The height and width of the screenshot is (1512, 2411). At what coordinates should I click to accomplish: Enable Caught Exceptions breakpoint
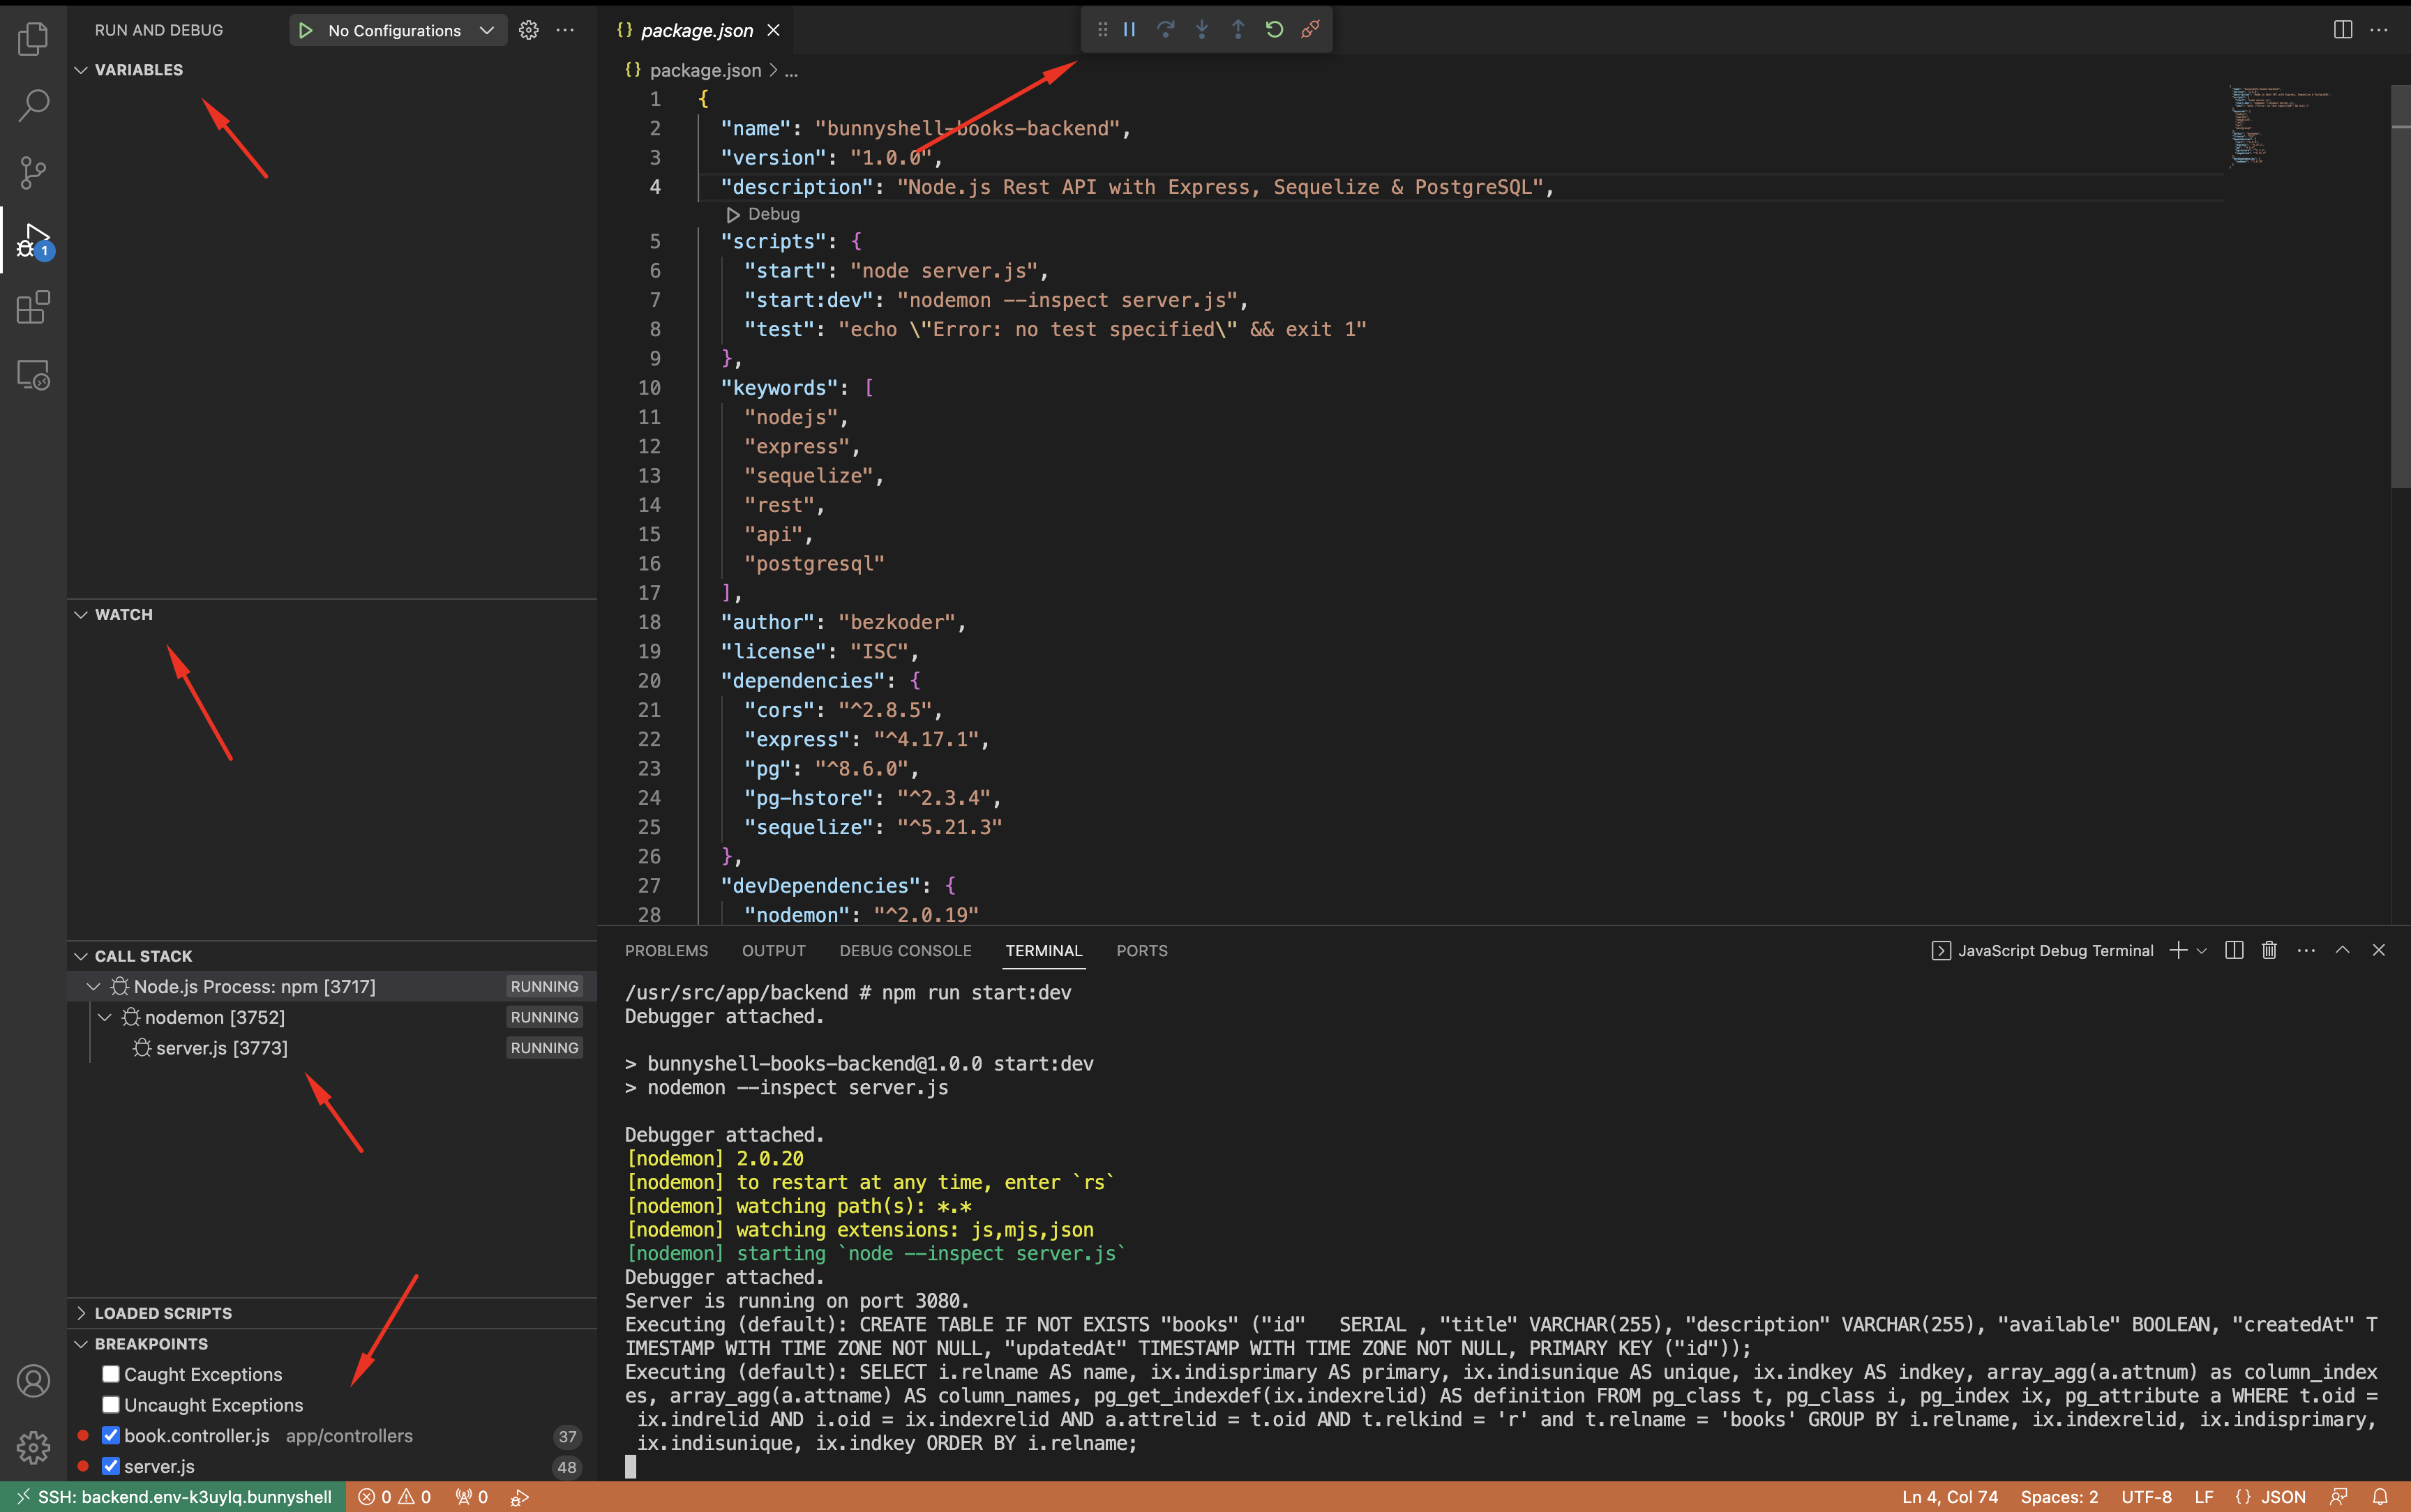pos(111,1374)
